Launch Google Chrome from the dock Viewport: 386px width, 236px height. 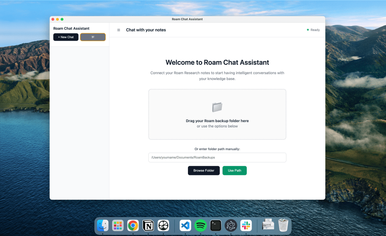(133, 225)
